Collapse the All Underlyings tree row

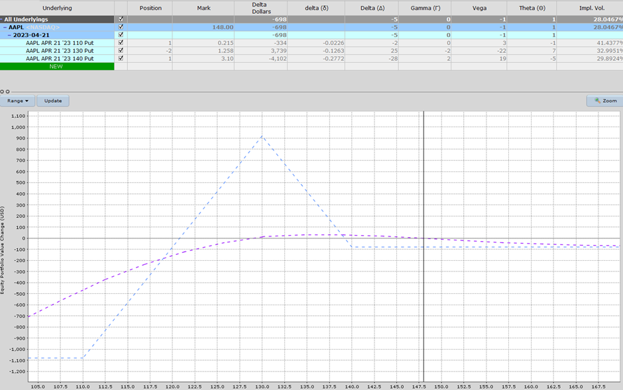[2, 19]
